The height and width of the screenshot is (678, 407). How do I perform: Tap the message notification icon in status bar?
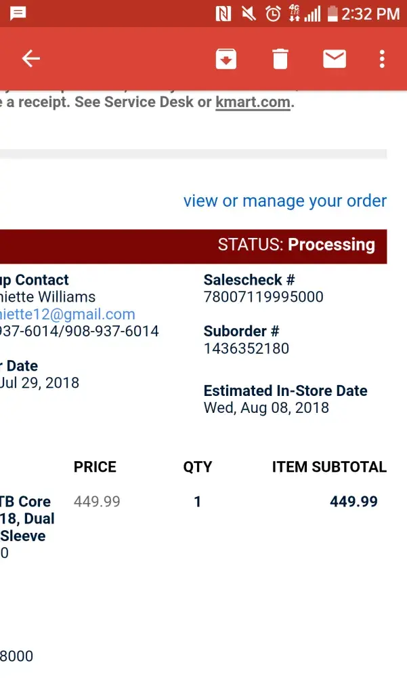tap(18, 13)
